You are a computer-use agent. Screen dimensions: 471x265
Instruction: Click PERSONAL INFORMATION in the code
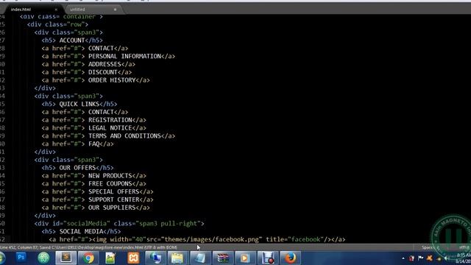[x=124, y=56]
